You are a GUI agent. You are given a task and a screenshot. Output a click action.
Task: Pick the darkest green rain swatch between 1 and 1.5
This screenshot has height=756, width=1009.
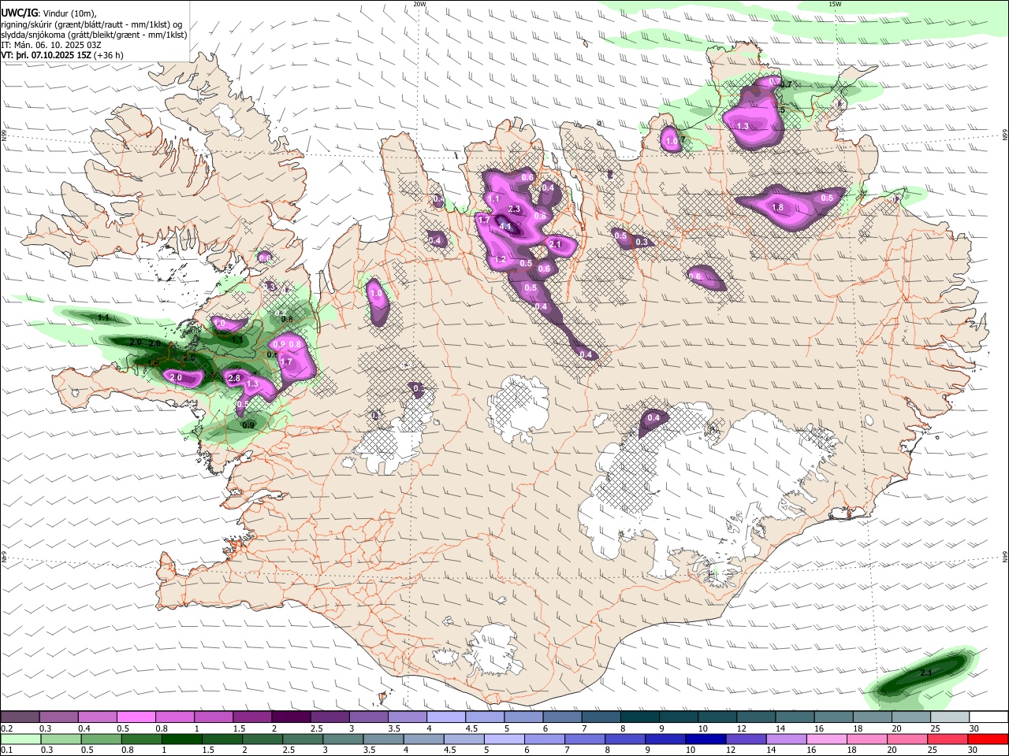[x=182, y=739]
